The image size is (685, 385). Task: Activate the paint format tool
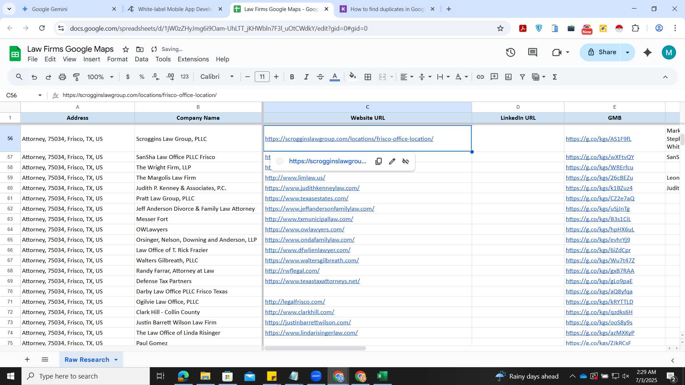(76, 77)
